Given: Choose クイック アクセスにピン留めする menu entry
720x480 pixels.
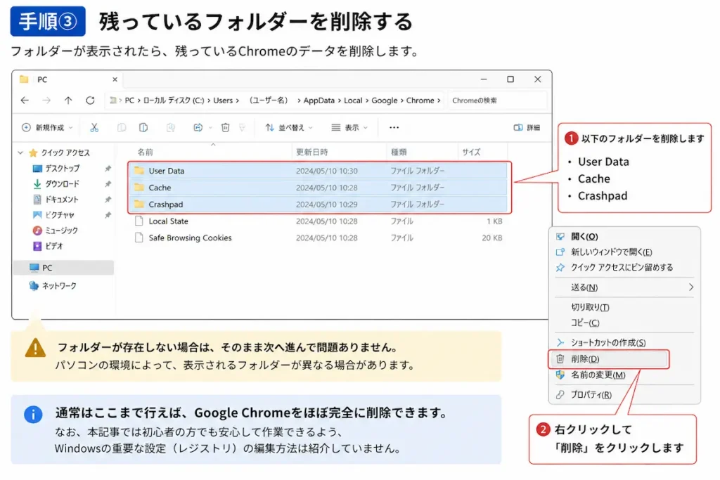Looking at the screenshot, I should [x=624, y=267].
